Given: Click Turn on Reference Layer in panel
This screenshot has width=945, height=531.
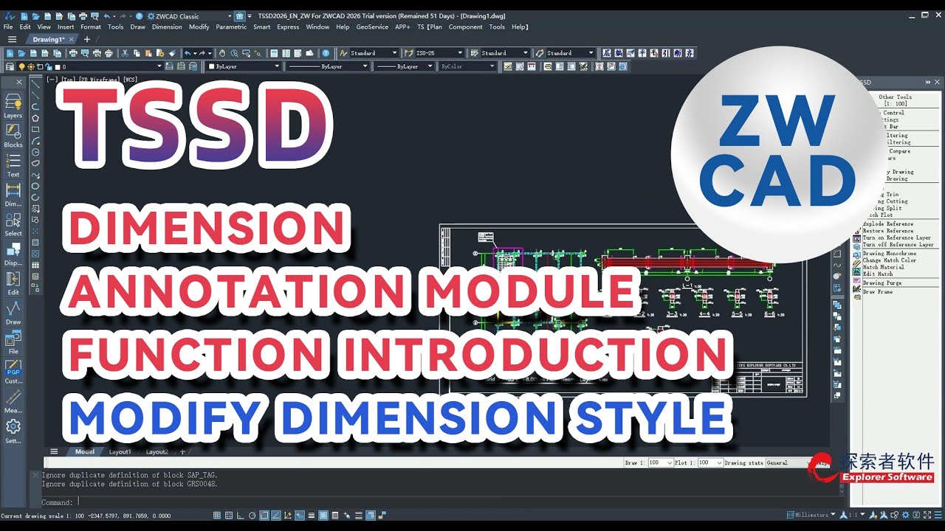Looking at the screenshot, I should pos(897,238).
